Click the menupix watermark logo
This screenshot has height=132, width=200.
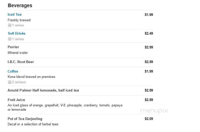(154, 111)
